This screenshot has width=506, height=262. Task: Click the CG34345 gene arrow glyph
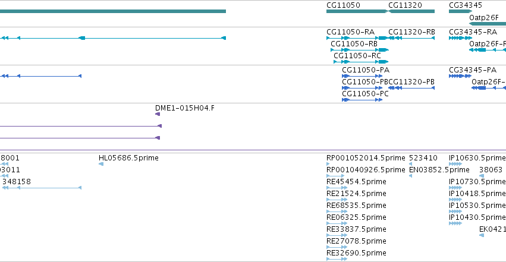pyautogui.click(x=460, y=11)
